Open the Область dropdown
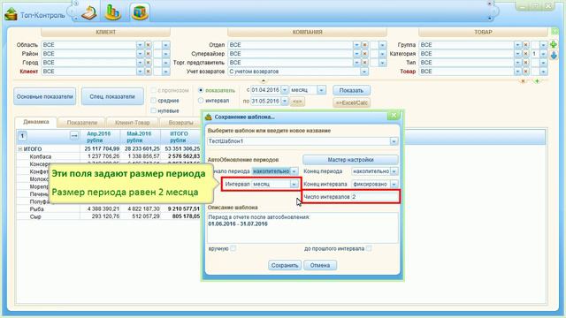Image resolution: width=566 pixels, height=318 pixels. click(140, 45)
